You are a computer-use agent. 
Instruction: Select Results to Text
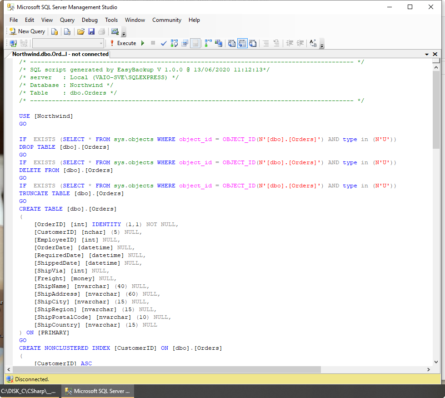(231, 43)
